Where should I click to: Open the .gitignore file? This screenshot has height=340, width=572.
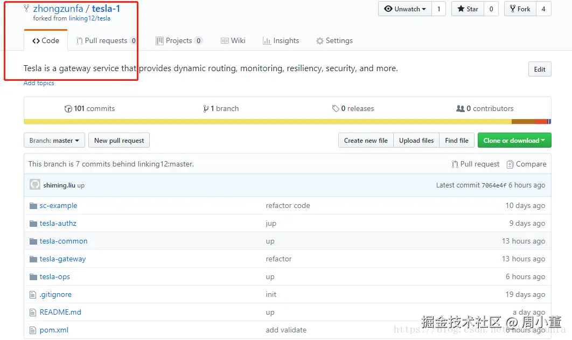[55, 294]
